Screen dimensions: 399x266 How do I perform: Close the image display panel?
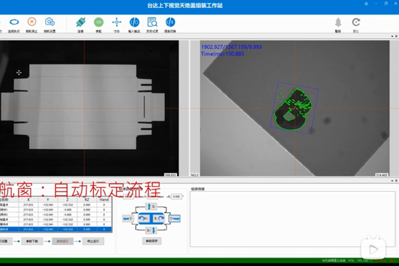click(x=396, y=37)
